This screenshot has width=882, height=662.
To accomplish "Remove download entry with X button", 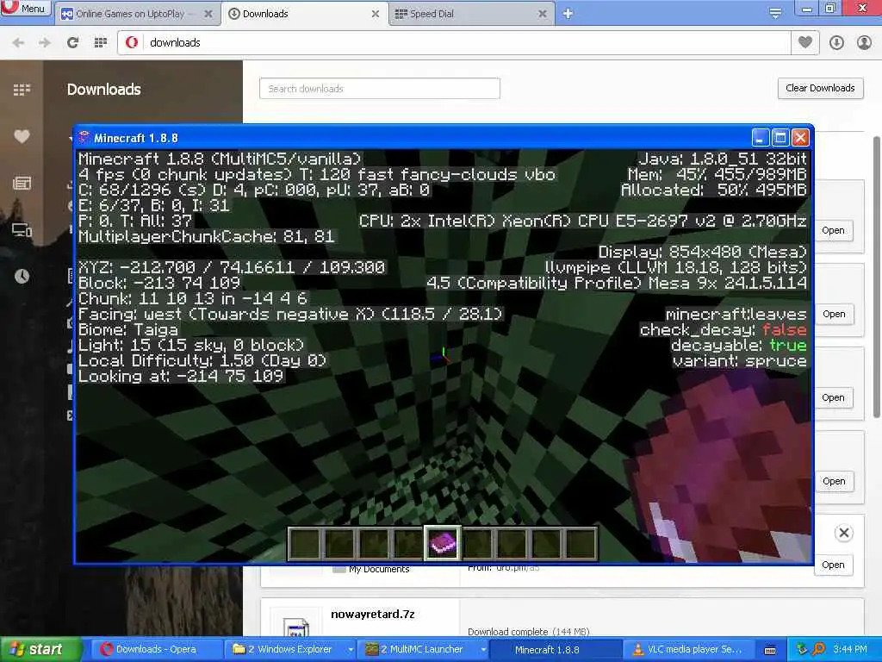I will click(x=844, y=533).
